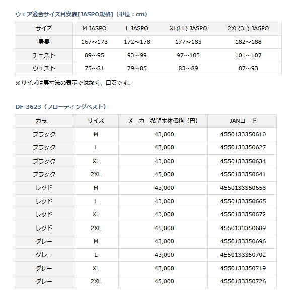Click the JANコード column header
302x302 pixels.
(243, 121)
